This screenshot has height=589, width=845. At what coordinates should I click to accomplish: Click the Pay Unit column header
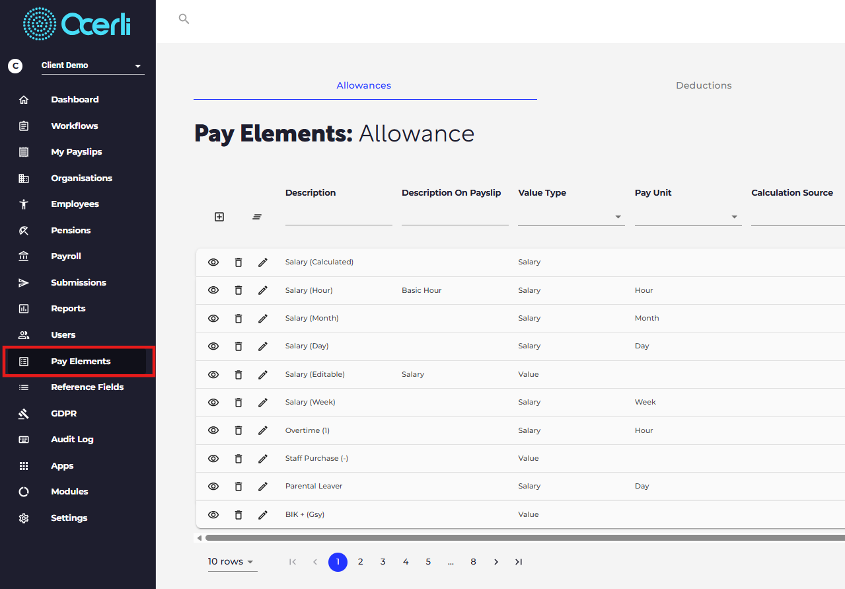tap(653, 193)
